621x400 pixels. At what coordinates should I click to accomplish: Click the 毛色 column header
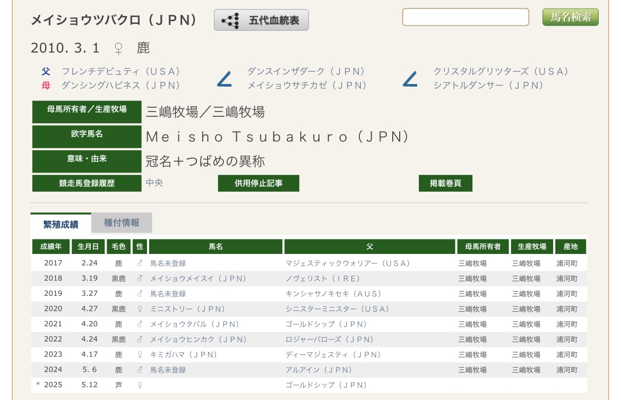[x=118, y=246]
